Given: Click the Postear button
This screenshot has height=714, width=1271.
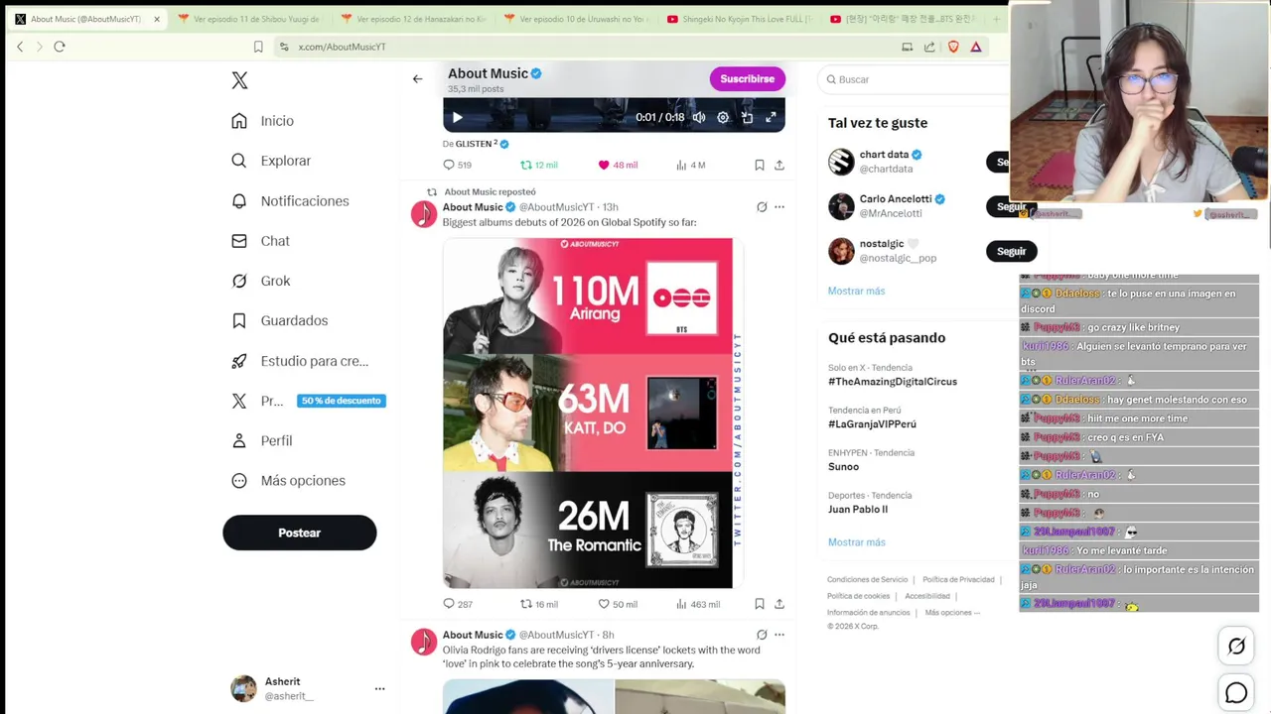Looking at the screenshot, I should pos(300,533).
